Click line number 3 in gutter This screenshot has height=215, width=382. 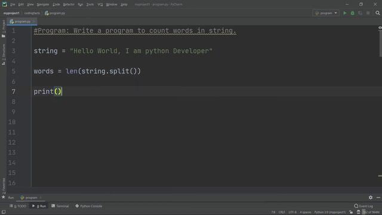[x=13, y=51]
